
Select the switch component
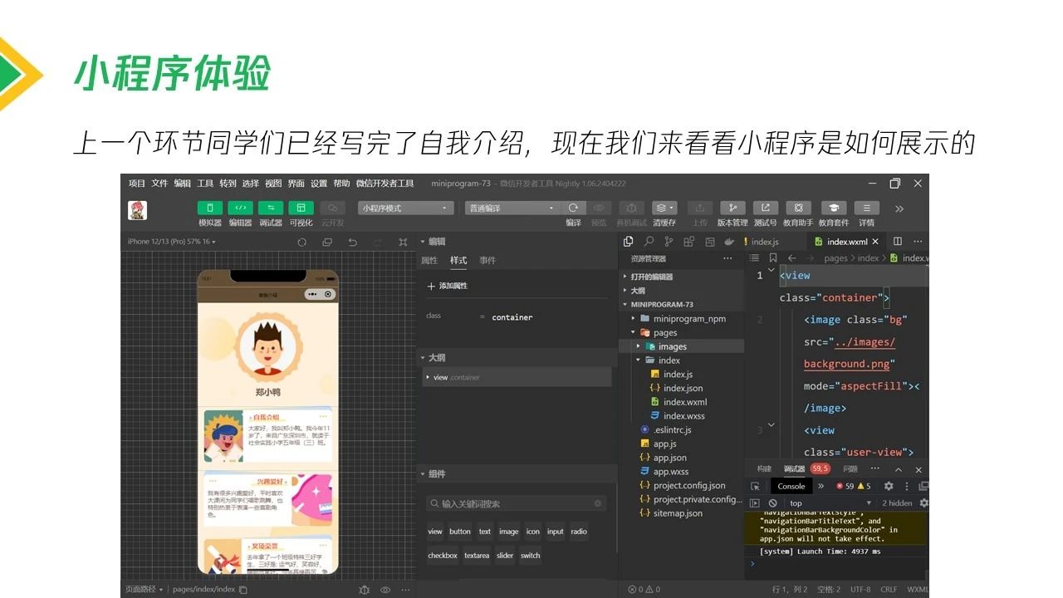[531, 556]
